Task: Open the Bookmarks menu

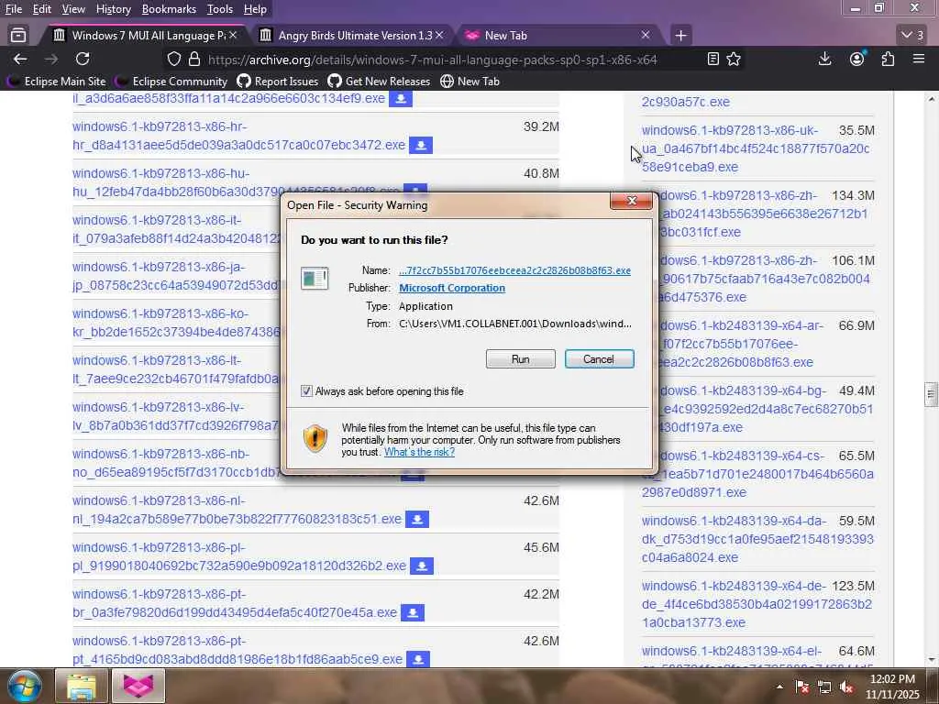Action: pos(169,9)
